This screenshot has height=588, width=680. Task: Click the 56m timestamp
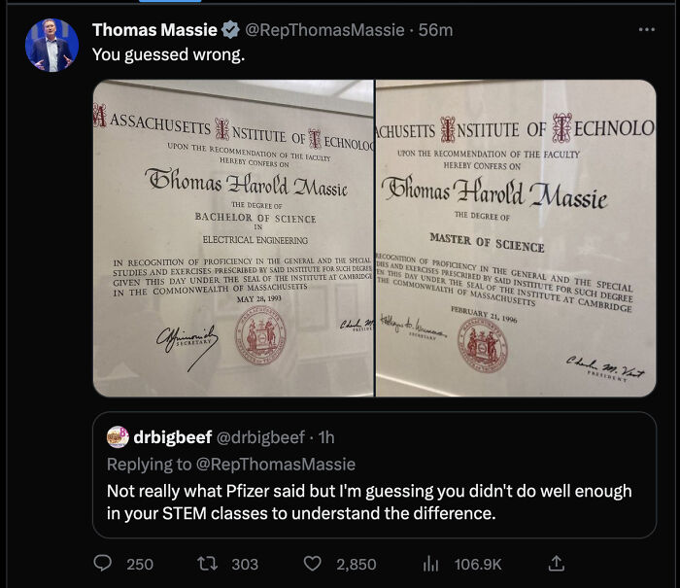(435, 30)
